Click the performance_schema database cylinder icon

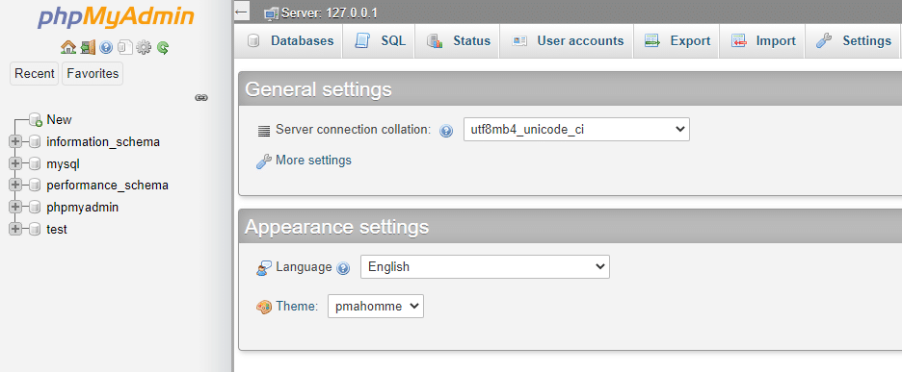point(35,186)
